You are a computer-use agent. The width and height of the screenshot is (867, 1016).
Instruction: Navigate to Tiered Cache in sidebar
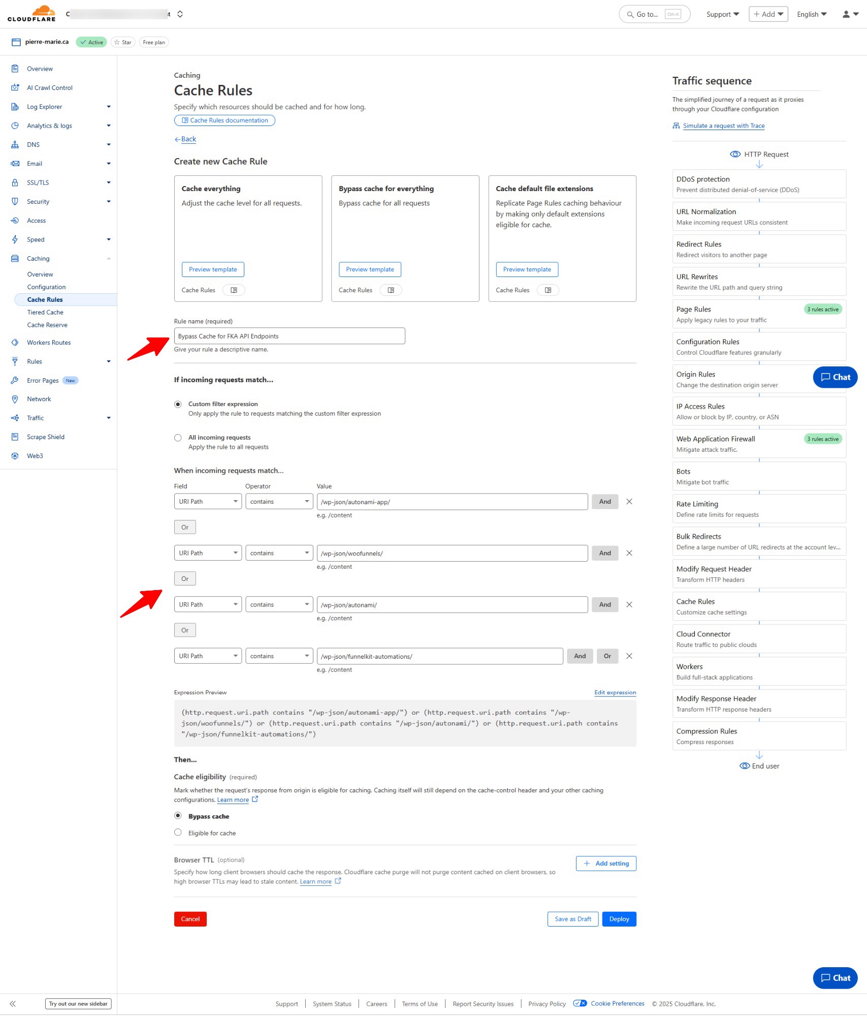(x=45, y=312)
